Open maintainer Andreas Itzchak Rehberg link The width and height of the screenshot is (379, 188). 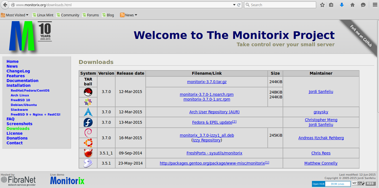[321, 138]
